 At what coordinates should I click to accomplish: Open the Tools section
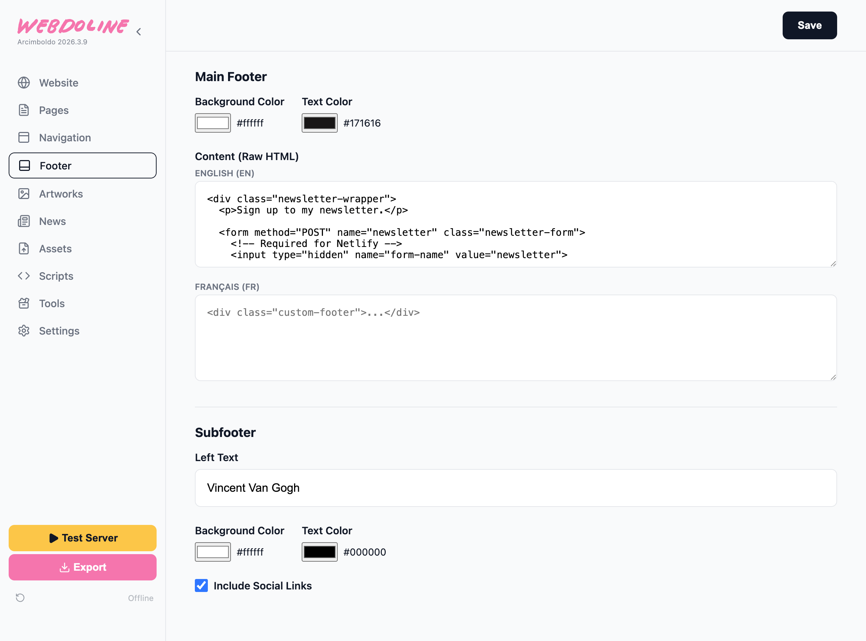[x=52, y=304]
